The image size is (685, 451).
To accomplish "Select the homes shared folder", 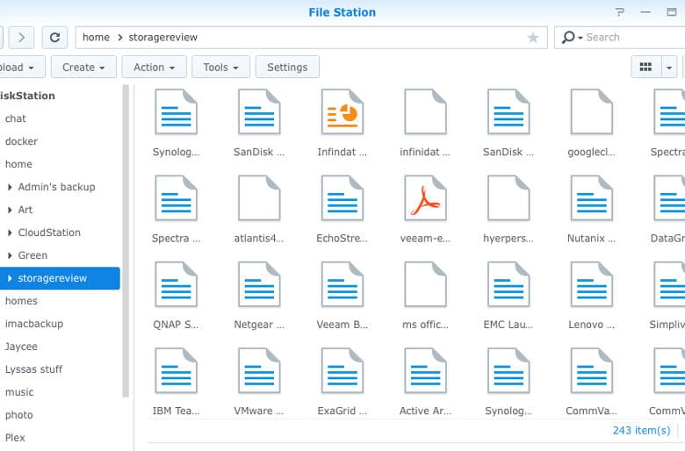I will point(21,301).
